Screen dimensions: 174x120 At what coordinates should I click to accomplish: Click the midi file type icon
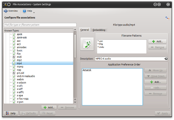pyautogui.click(x=14, y=57)
